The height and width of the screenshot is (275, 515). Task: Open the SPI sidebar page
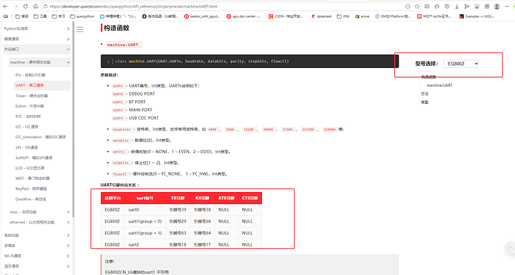tap(26, 147)
